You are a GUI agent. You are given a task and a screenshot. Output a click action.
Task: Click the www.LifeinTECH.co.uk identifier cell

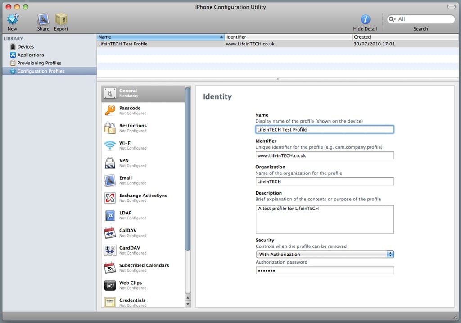point(250,44)
